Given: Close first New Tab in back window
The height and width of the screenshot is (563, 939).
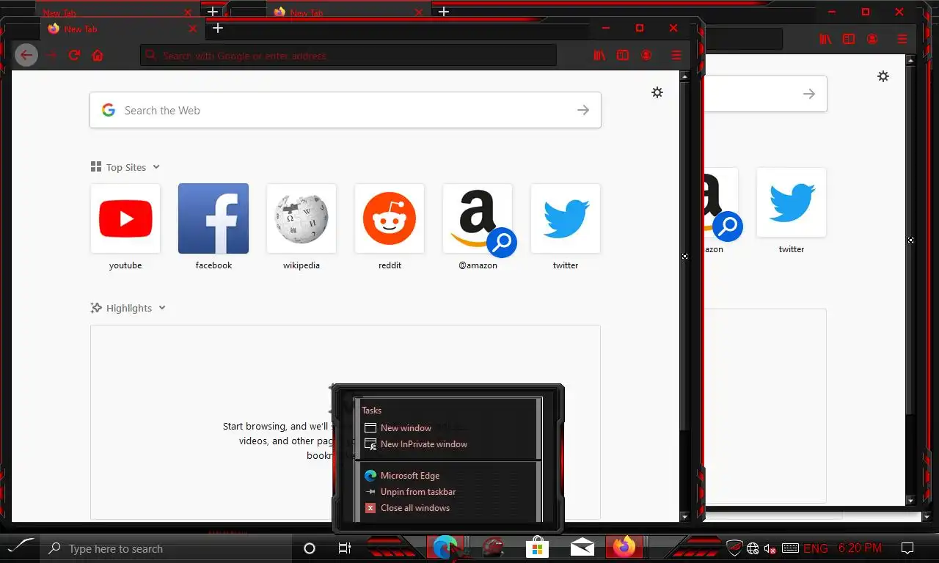Looking at the screenshot, I should tap(188, 12).
